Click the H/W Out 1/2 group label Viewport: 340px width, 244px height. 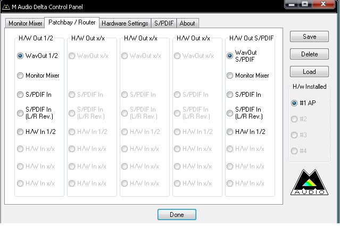tap(36, 38)
